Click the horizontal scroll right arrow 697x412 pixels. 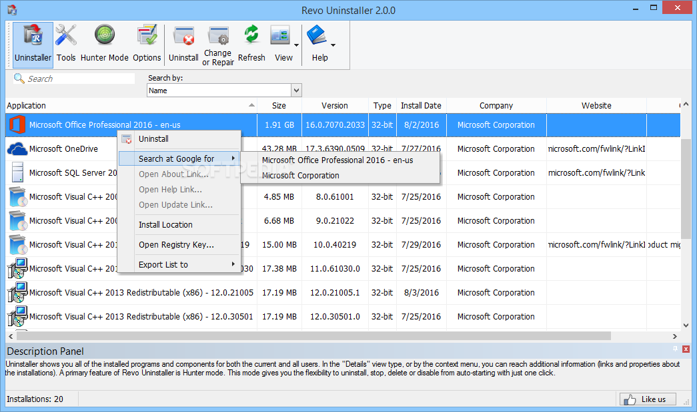pos(675,336)
